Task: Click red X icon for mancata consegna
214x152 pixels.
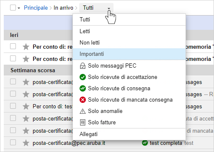Action: (x=83, y=100)
